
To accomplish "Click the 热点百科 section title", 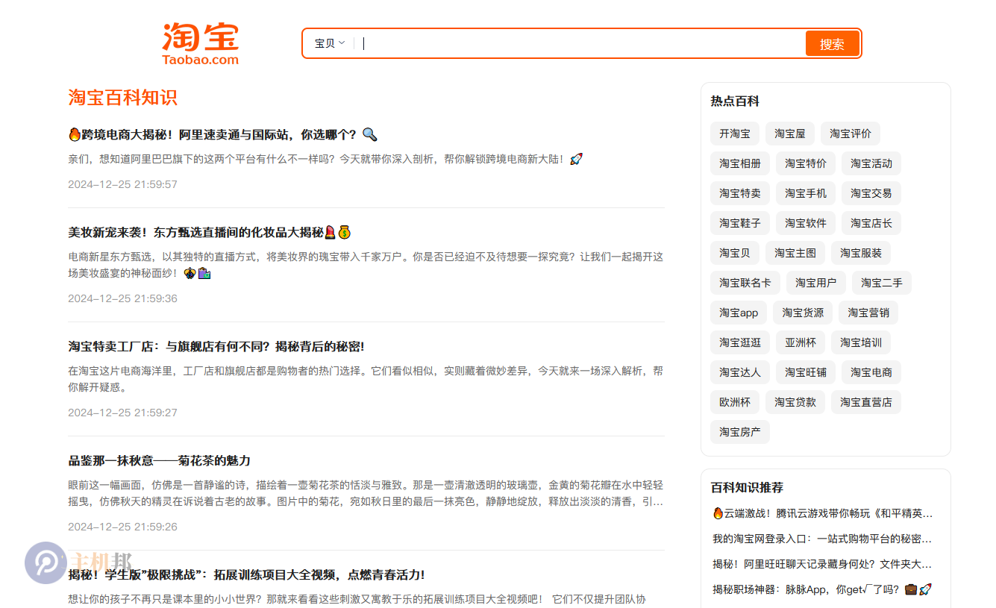I will (735, 101).
